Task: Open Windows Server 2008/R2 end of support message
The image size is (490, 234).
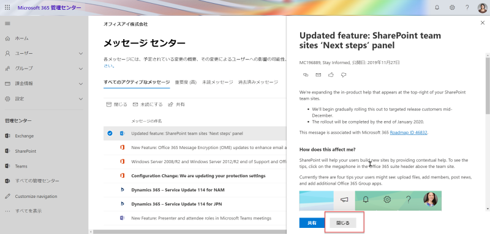Action: [x=209, y=162]
